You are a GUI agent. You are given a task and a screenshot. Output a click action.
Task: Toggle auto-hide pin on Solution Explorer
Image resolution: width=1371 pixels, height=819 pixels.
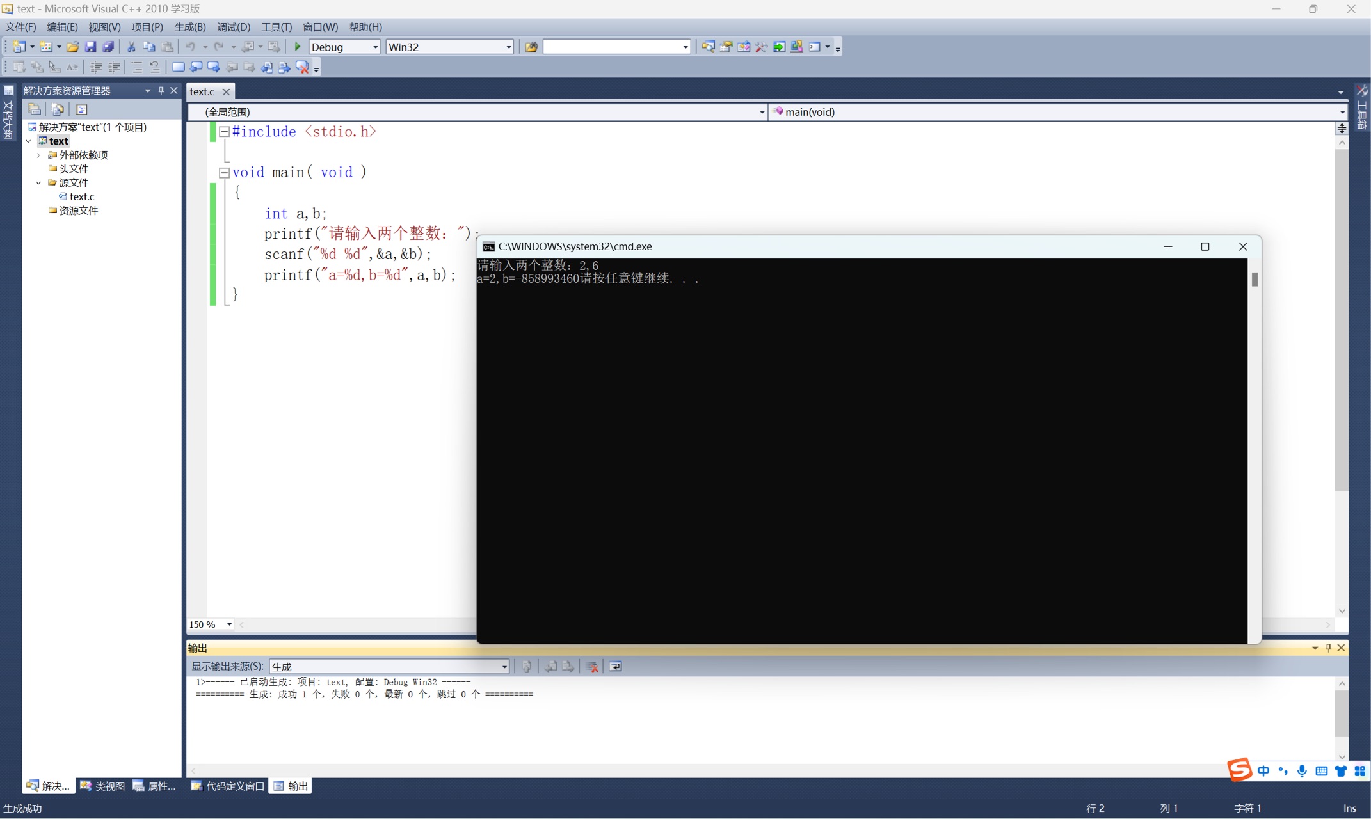[x=161, y=90]
